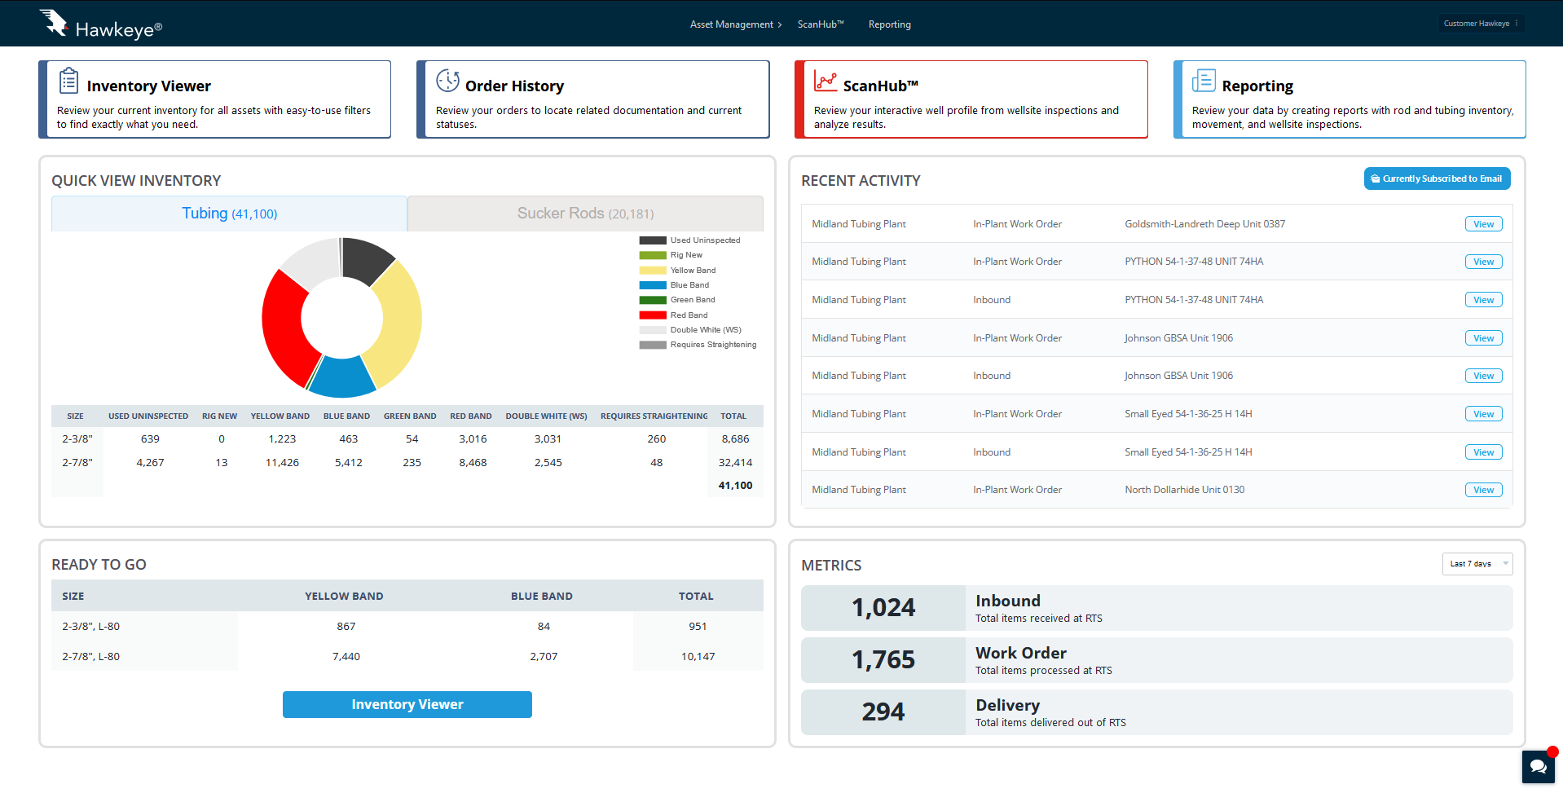The height and width of the screenshot is (793, 1563).
Task: View Goldsmith-Landreth Deep Unit 0387 activity
Action: coord(1484,224)
